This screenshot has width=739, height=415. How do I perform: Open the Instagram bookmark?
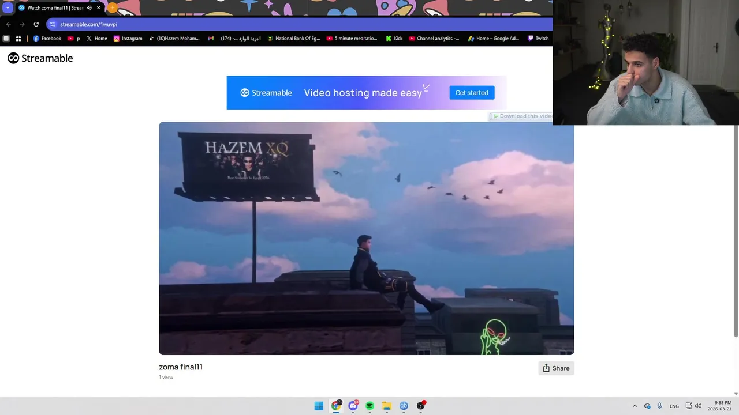point(128,39)
